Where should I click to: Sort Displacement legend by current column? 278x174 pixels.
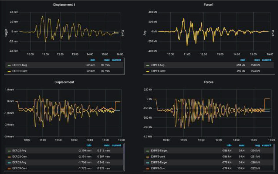coord(116,145)
